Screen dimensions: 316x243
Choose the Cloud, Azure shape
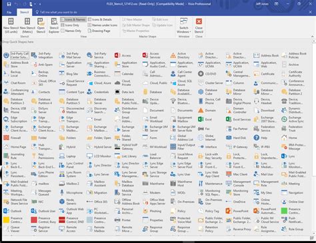99,83
